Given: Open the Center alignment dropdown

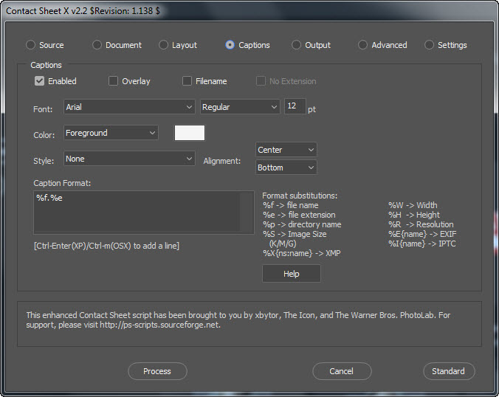Looking at the screenshot, I should [286, 150].
